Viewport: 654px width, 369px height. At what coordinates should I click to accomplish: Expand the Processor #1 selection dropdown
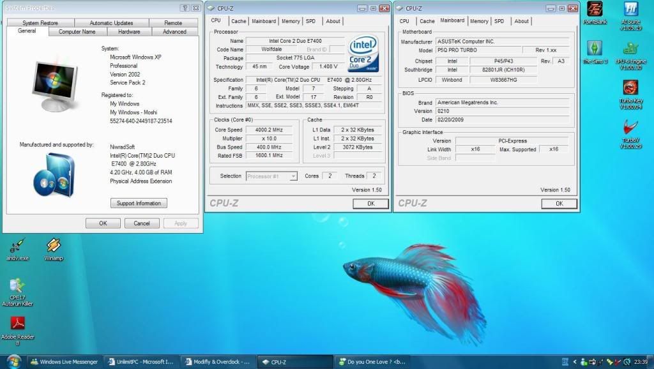click(x=293, y=176)
